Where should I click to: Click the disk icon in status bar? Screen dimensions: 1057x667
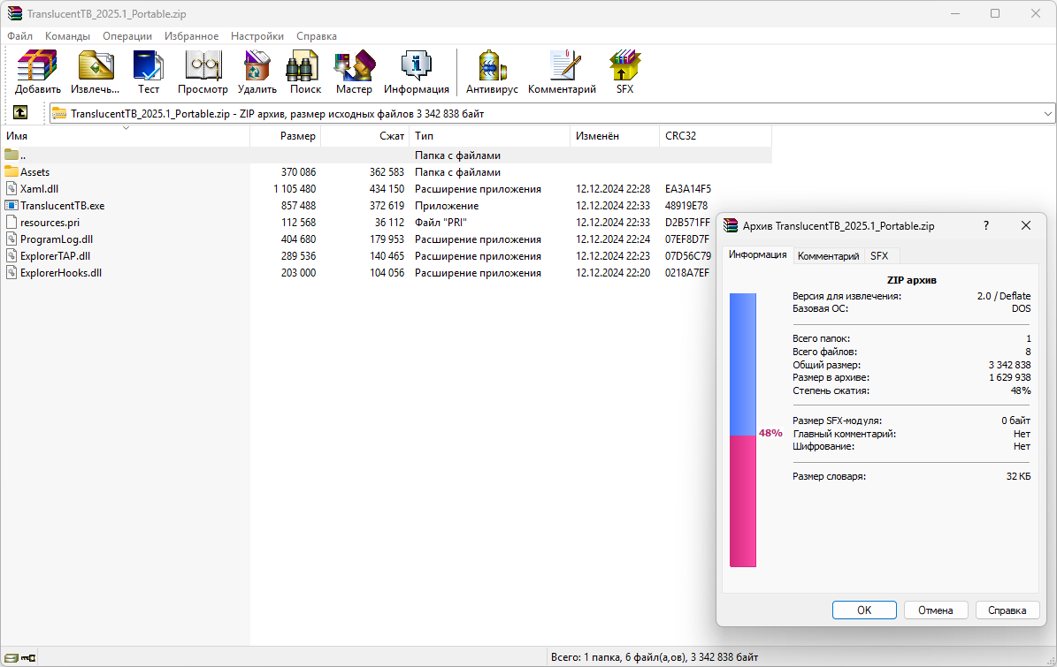11,657
